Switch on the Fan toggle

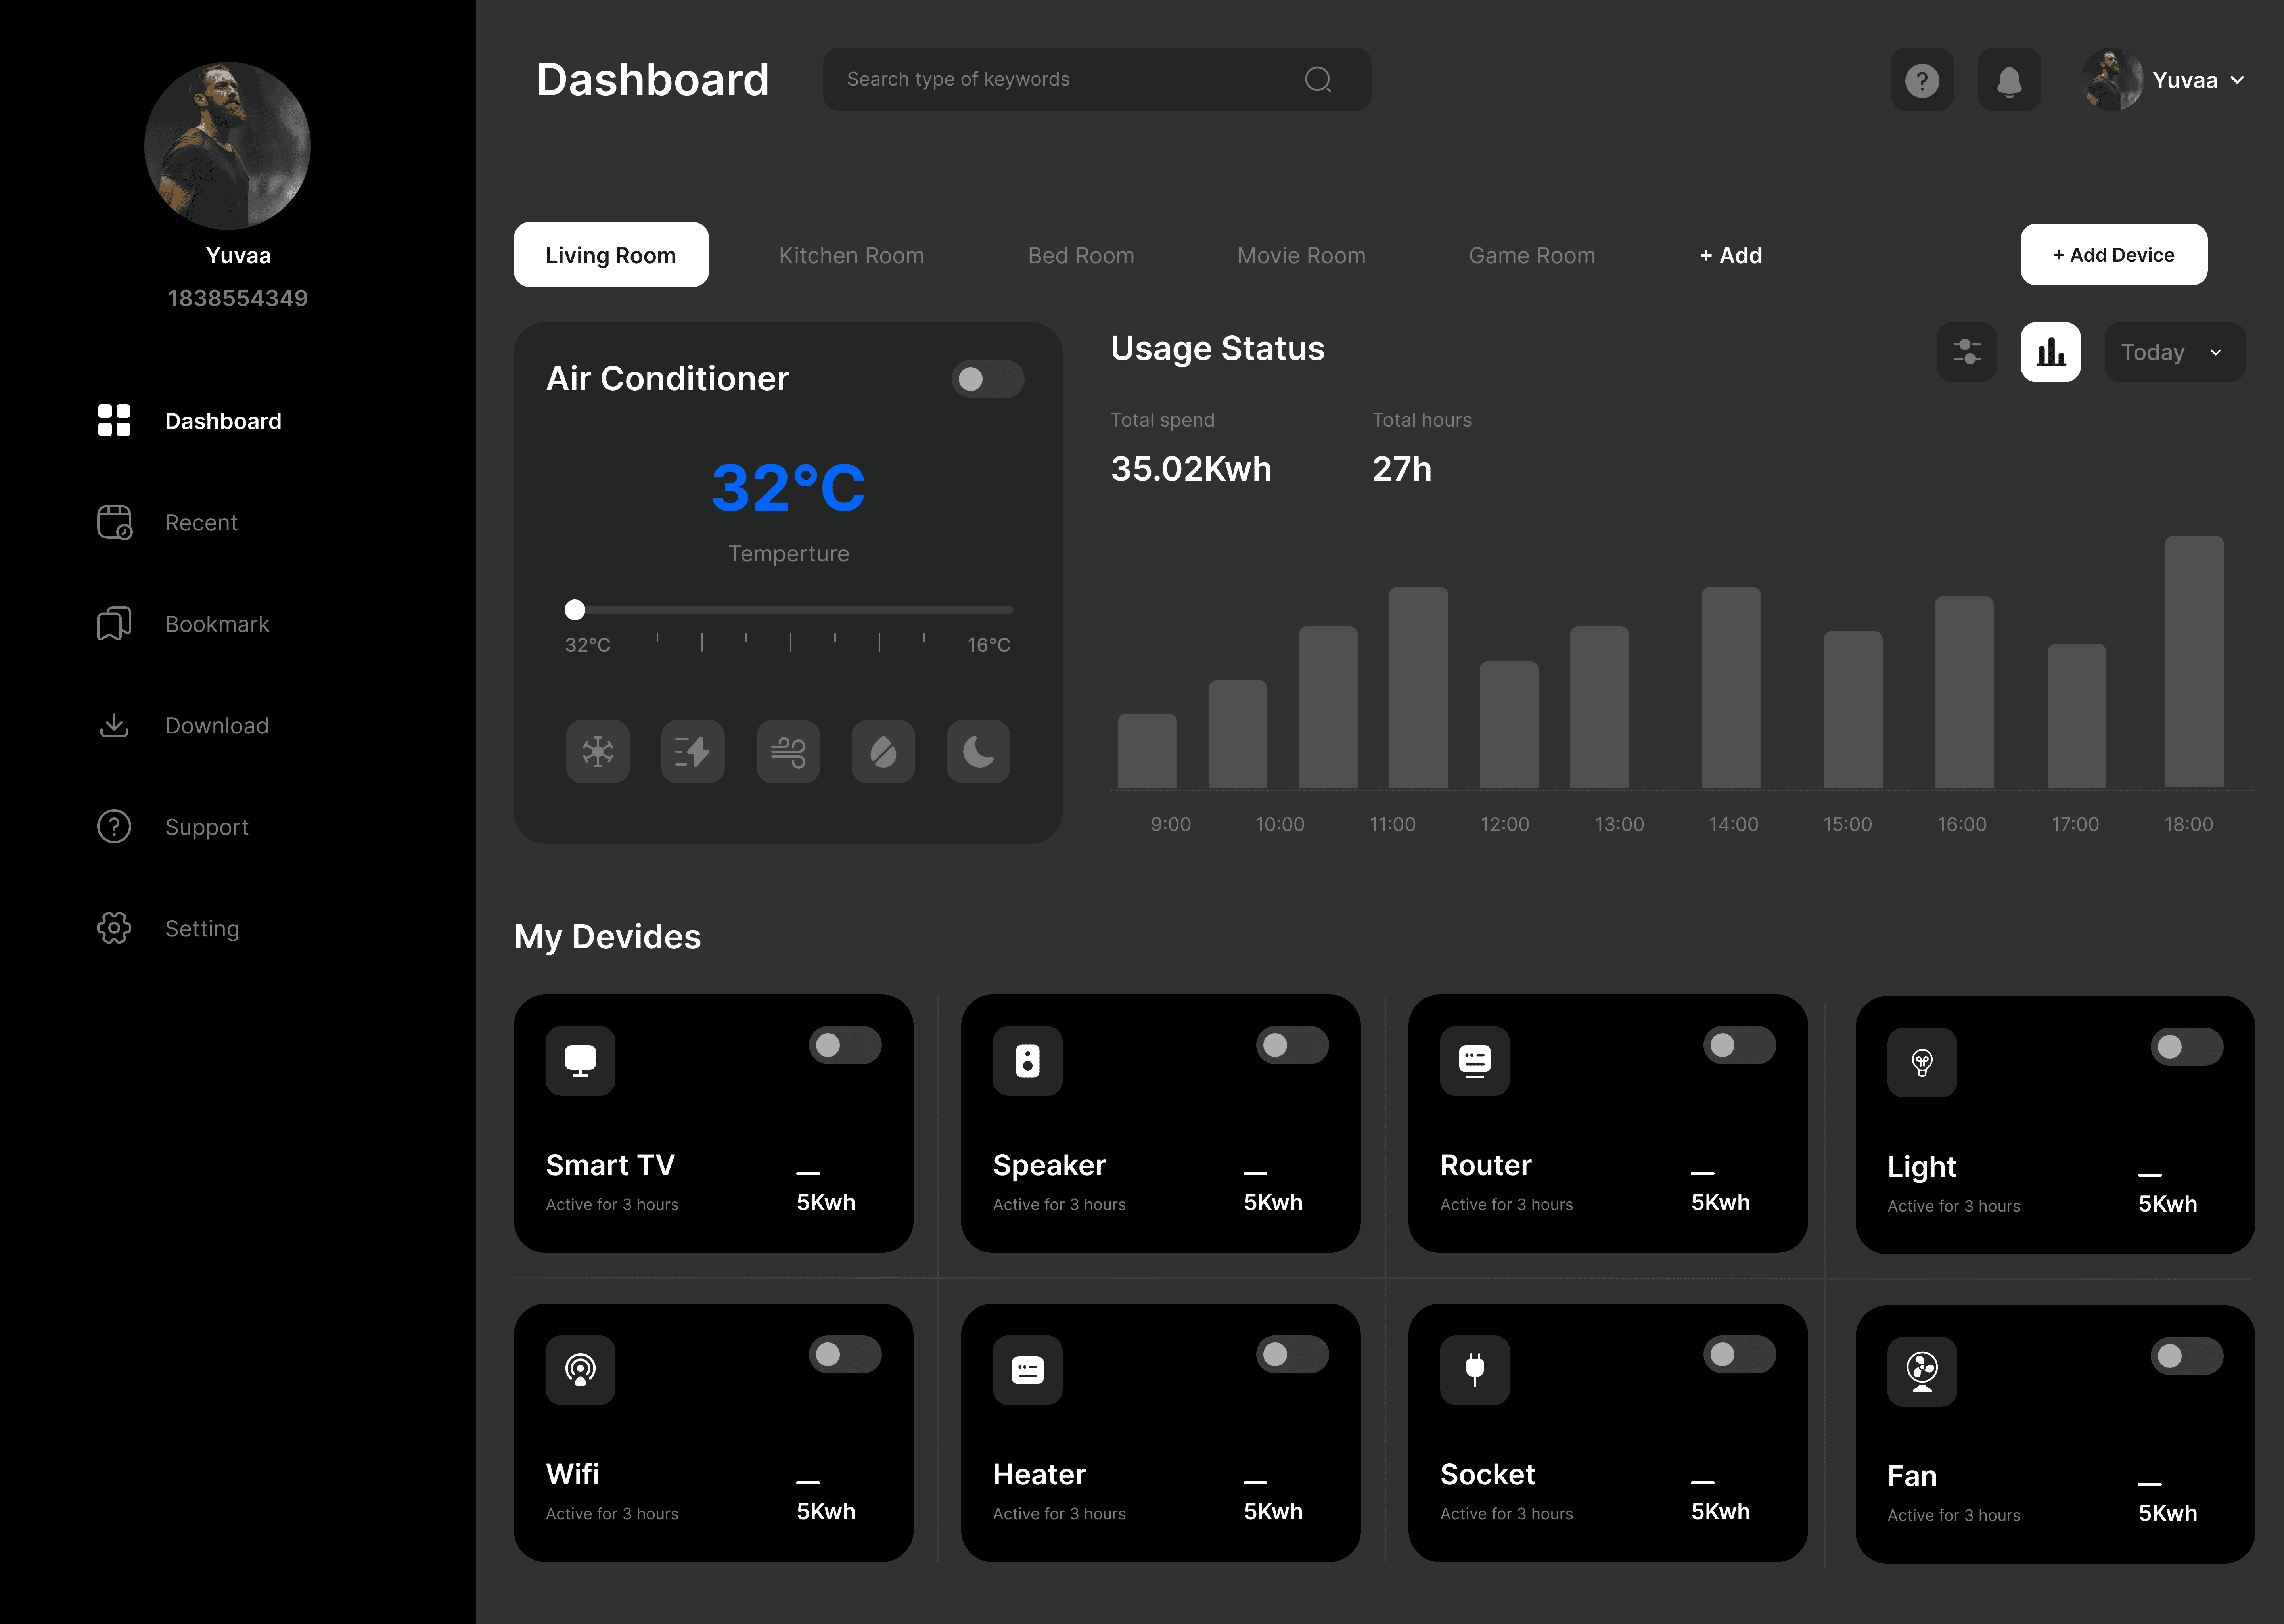tap(2186, 1356)
